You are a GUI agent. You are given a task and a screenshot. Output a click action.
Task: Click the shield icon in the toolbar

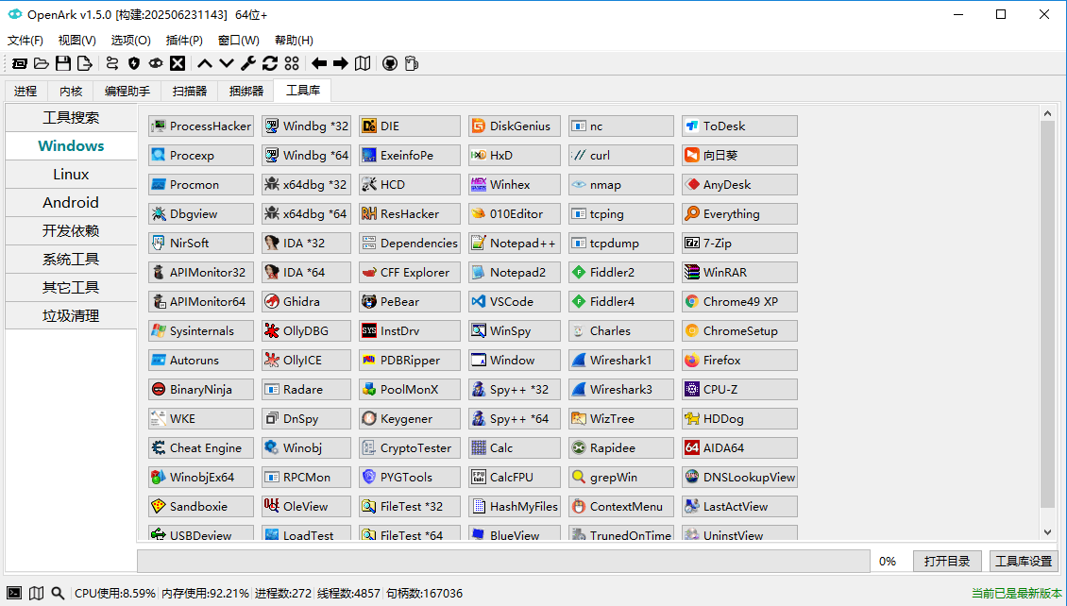tap(132, 63)
